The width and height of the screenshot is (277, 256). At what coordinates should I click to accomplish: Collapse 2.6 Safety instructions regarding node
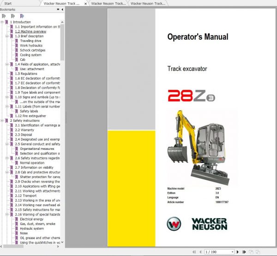point(7,158)
